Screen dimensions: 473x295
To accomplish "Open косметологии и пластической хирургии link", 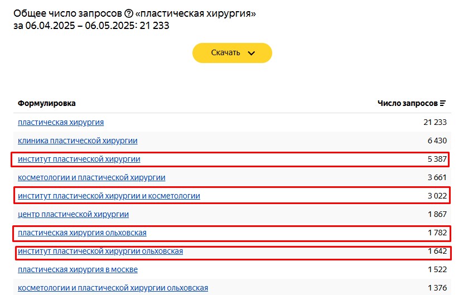I will pyautogui.click(x=91, y=177).
